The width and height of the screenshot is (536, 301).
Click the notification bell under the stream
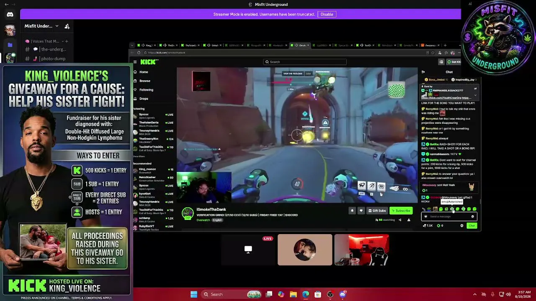(x=352, y=211)
